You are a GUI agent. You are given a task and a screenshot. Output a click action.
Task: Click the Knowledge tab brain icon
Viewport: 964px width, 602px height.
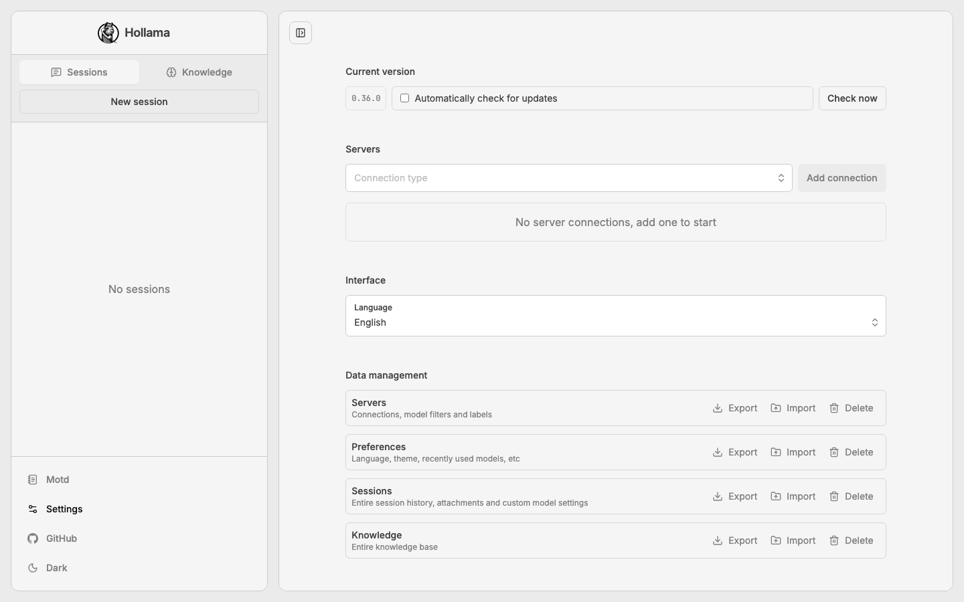[x=171, y=72]
